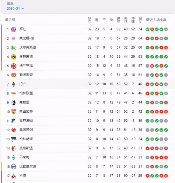Click the RB Leipzig club logo

click(14, 38)
